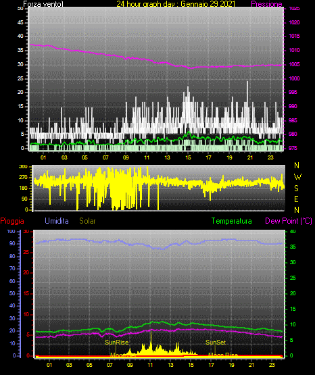The width and height of the screenshot is (315, 375).
Task: Click the 'Forza vento)' axis title
Action: click(43, 4)
